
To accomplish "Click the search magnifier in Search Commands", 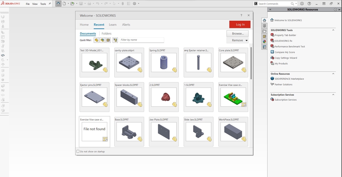I will click(x=292, y=4).
